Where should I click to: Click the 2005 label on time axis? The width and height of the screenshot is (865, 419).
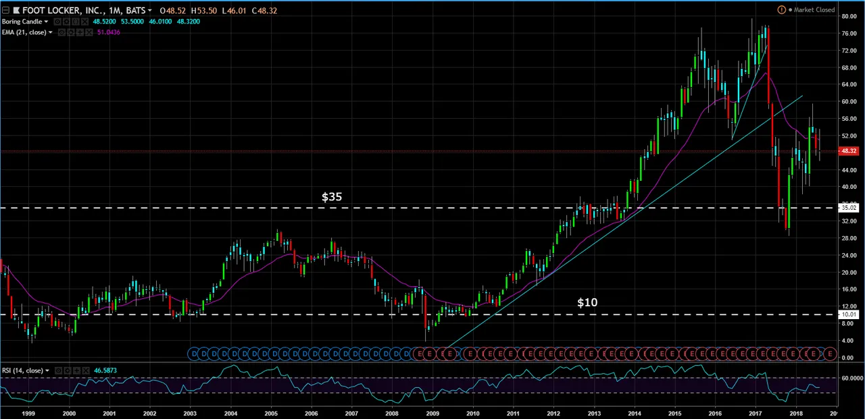pyautogui.click(x=270, y=413)
